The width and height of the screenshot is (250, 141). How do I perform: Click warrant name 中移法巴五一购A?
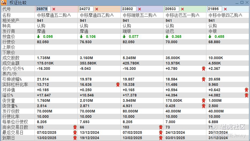182,15
